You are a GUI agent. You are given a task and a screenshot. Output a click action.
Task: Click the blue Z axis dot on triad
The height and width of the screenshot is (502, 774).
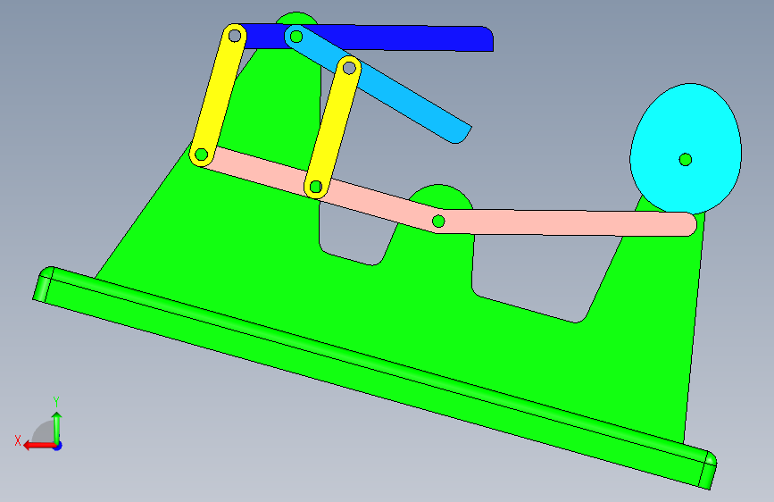(x=58, y=446)
